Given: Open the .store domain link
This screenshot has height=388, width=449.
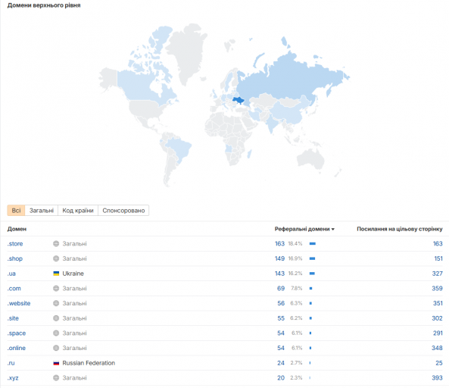Looking at the screenshot, I should click(15, 243).
